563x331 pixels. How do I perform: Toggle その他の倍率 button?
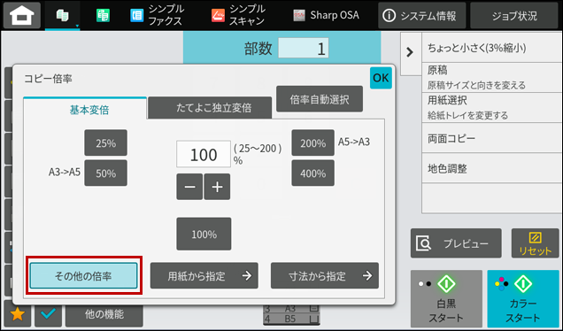83,276
